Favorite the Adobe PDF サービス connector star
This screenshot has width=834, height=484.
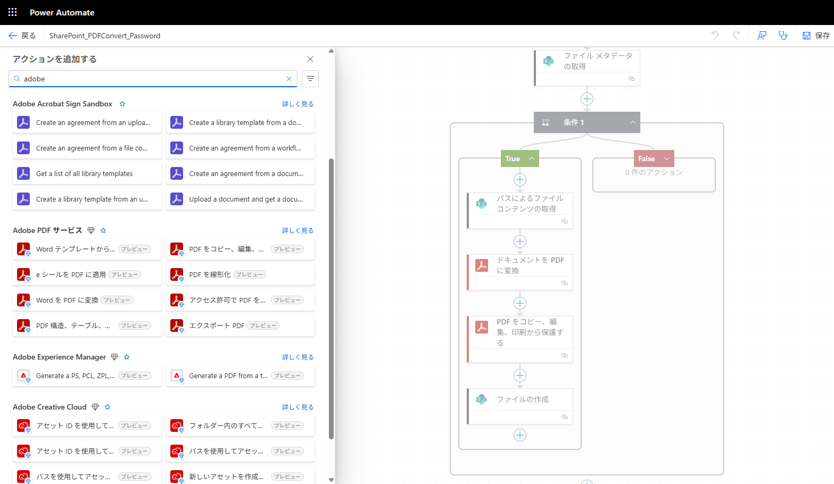[103, 230]
